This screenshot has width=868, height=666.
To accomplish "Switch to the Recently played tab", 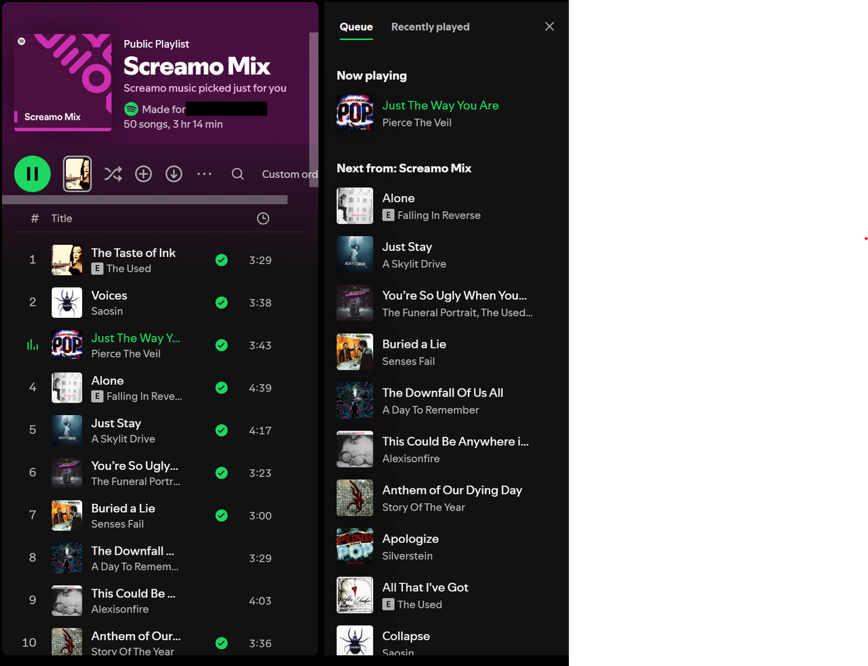I will [x=430, y=27].
